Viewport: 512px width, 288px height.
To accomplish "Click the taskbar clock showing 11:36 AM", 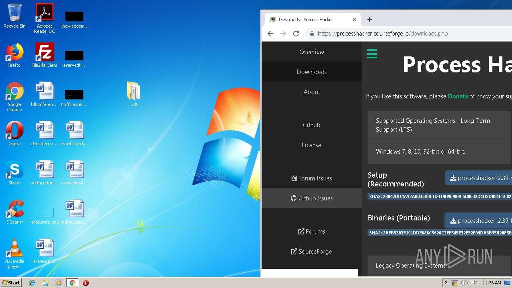I will 492,283.
